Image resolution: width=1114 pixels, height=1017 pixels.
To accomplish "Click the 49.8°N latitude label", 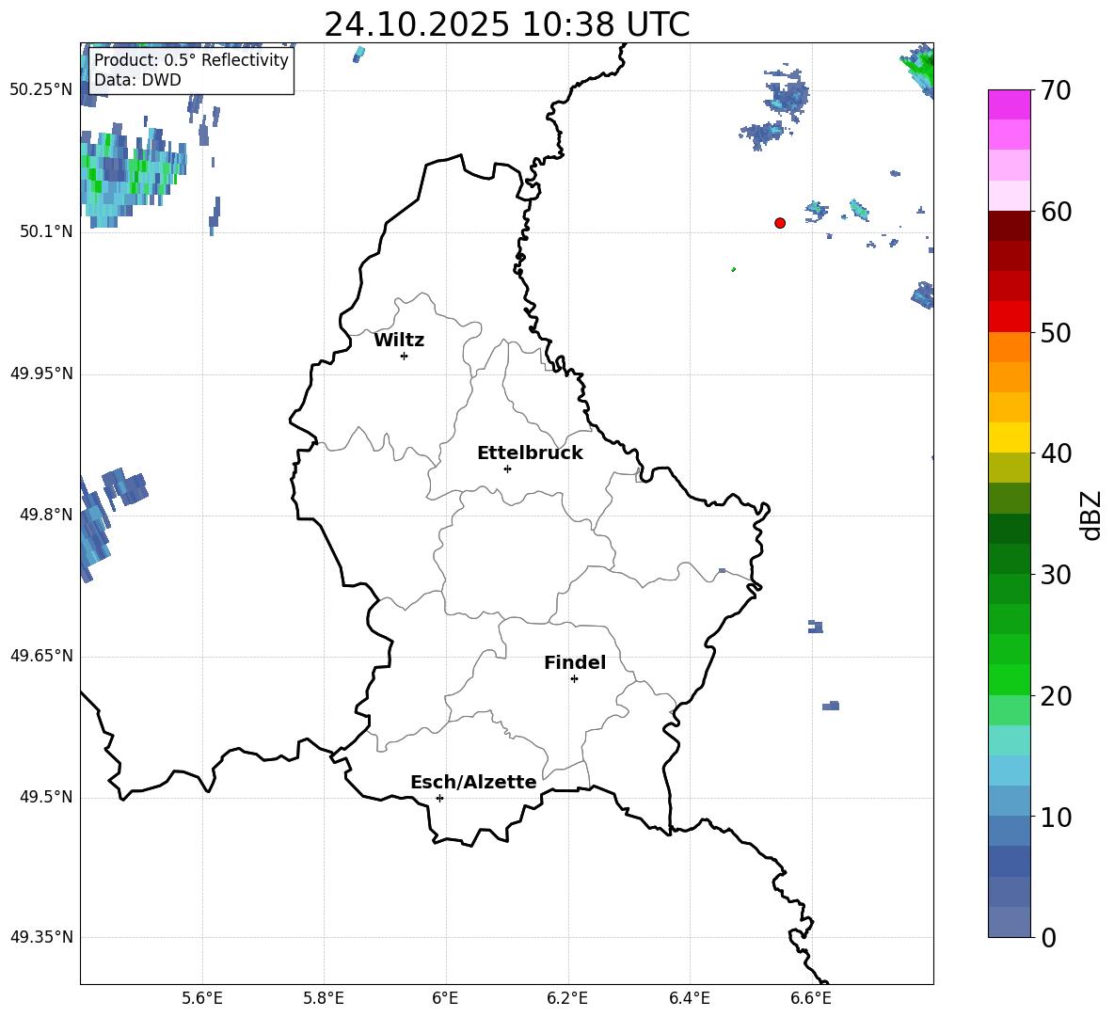I will pos(46,515).
